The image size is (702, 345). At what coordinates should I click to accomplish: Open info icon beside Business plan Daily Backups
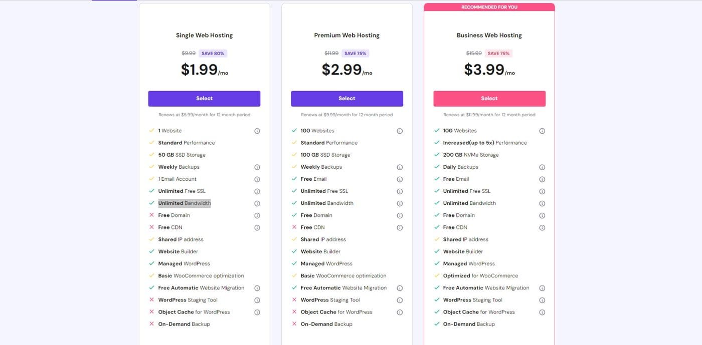(542, 167)
